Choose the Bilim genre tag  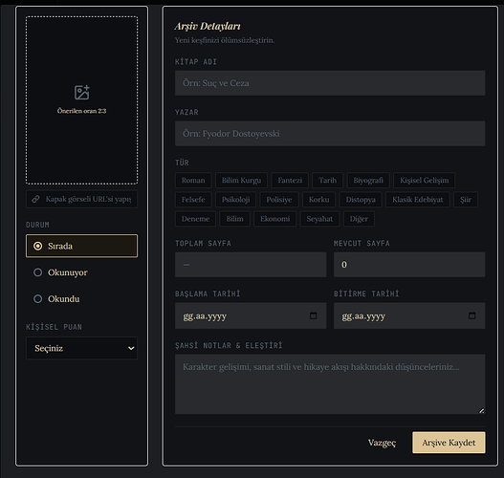point(234,219)
